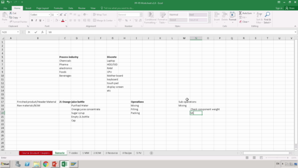Decrease font size with small A icon
Image resolution: width=298 pixels, height=168 pixels.
[65, 14]
